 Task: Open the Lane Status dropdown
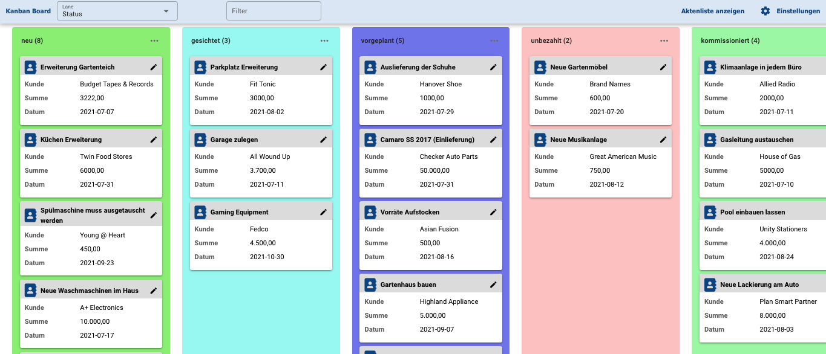(117, 11)
